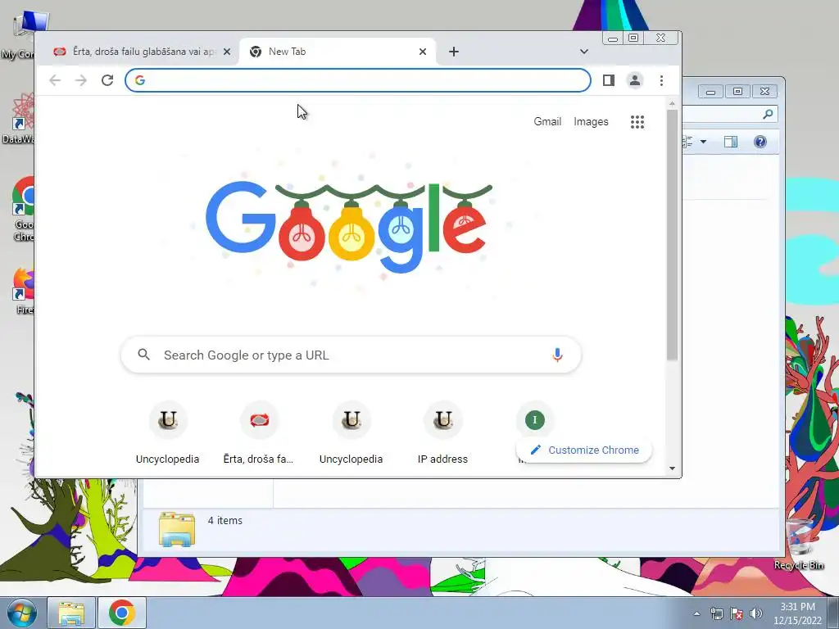
Task: Expand Chrome's tab search chevron
Action: (583, 52)
